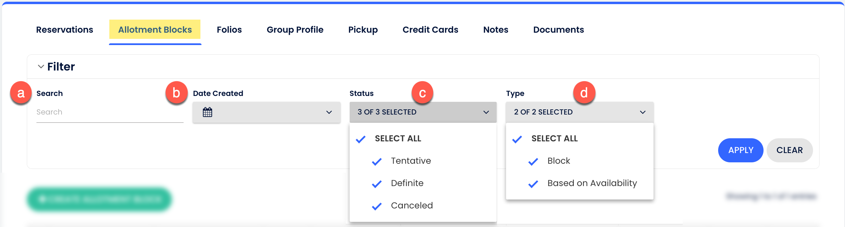Click the APPLY button
Image resolution: width=845 pixels, height=227 pixels.
pos(740,150)
